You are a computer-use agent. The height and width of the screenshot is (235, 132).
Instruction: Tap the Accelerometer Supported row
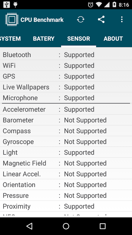point(66,109)
